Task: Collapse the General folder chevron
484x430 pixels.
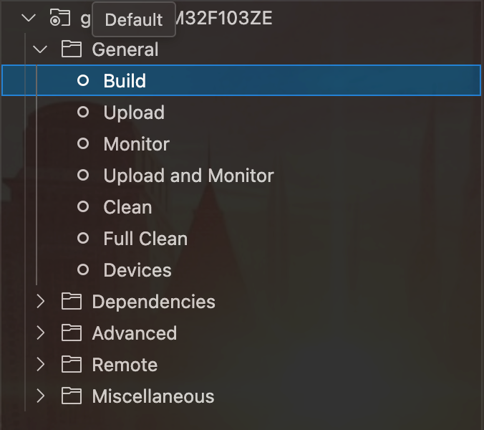Action: tap(41, 49)
